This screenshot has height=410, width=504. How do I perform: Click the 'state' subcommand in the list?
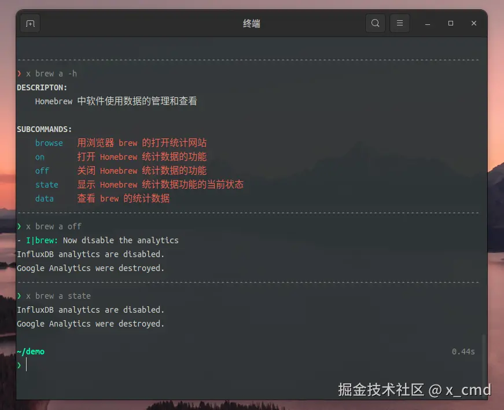47,185
